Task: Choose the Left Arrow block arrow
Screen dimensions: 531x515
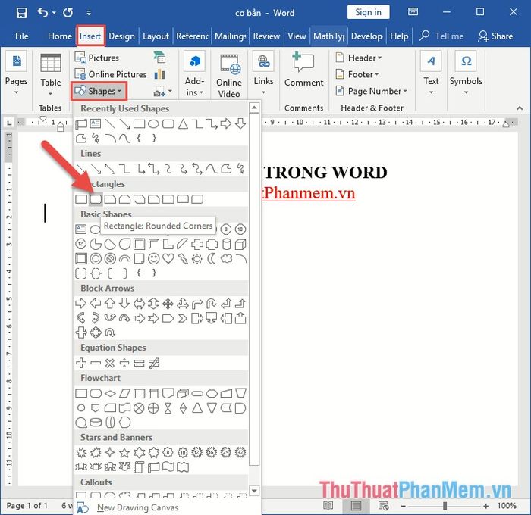Action: pyautogui.click(x=96, y=303)
